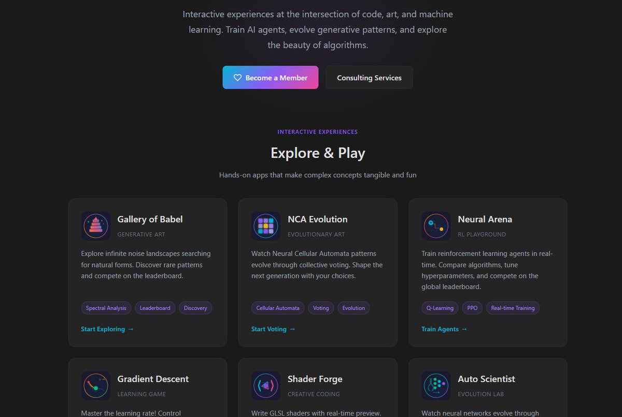The height and width of the screenshot is (417, 622).
Task: Click the Auto Scientist network icon
Action: [436, 385]
